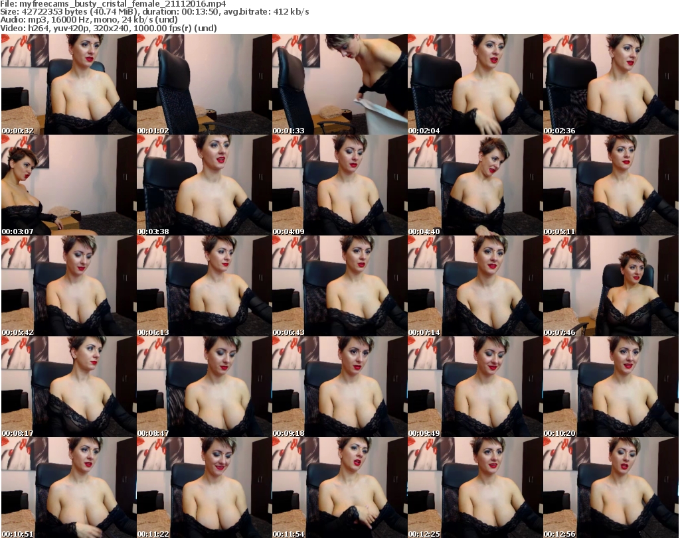This screenshot has width=680, height=538.
Task: Select the 'Size: 42722353 bytes' info line
Action: [x=154, y=12]
